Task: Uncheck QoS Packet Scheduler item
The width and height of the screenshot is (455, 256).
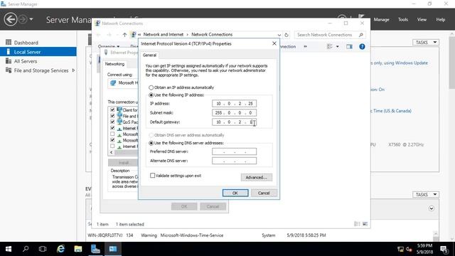Action: 112,122
